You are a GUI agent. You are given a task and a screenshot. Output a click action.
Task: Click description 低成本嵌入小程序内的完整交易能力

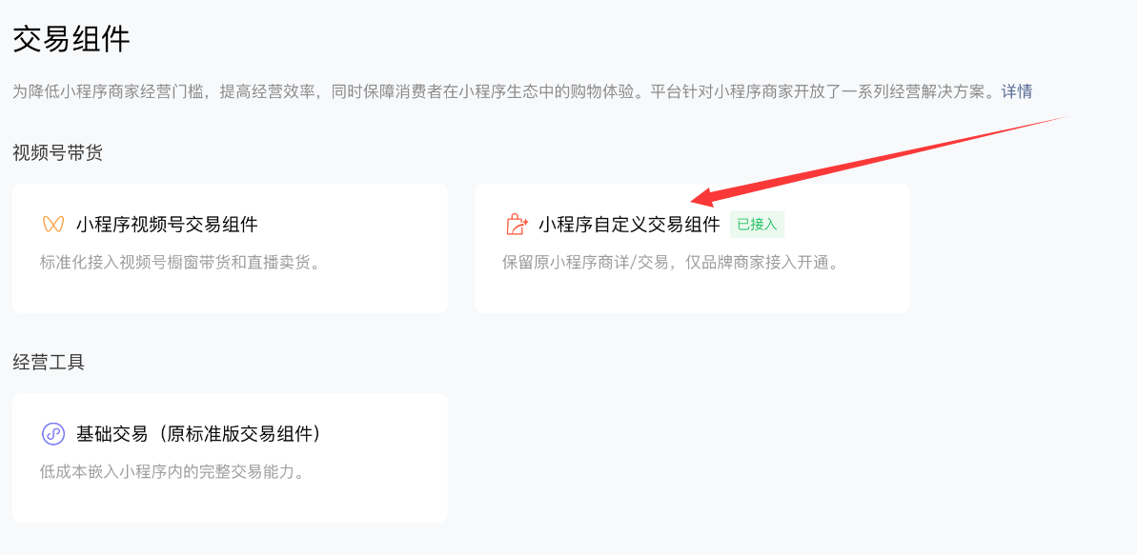point(172,472)
